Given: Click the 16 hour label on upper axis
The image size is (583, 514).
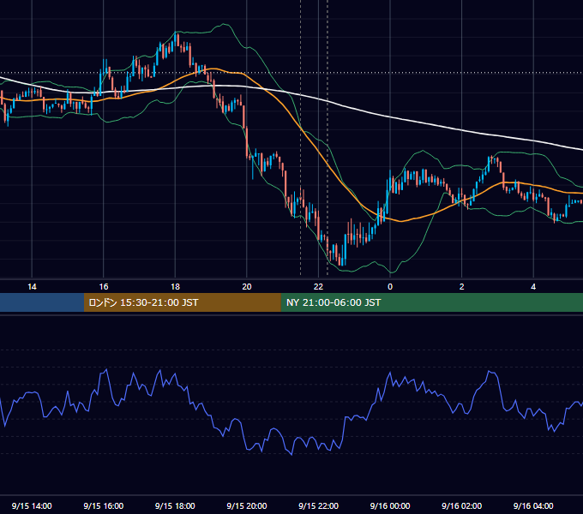Looking at the screenshot, I should 104,287.
